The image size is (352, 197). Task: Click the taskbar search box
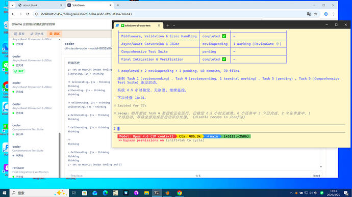pos(39,193)
